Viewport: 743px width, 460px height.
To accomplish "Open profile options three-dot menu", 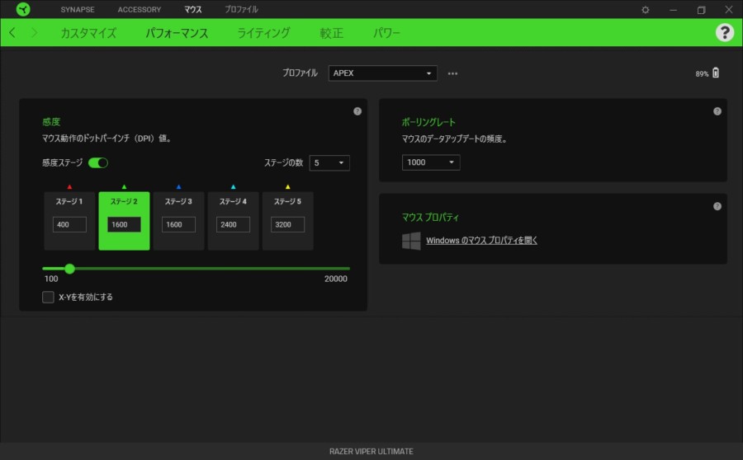I will coord(452,73).
